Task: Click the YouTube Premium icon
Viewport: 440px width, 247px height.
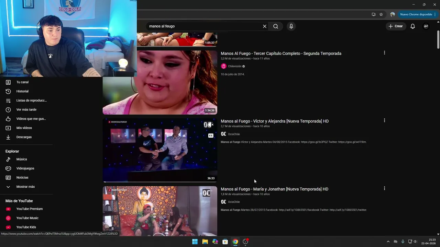Action: click(x=8, y=209)
